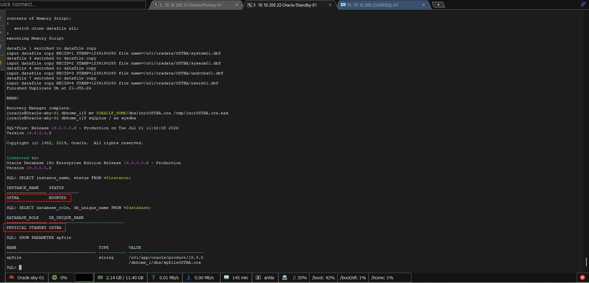Click the CPU usage graph box
This screenshot has height=283, width=589.
(x=84, y=277)
